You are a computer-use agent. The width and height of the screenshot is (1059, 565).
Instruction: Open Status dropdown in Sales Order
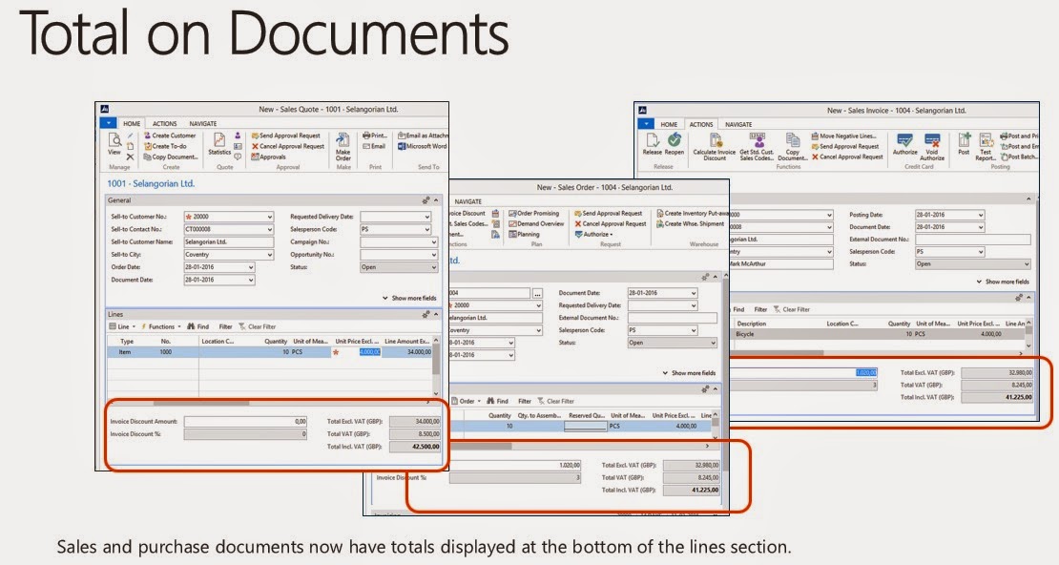713,344
